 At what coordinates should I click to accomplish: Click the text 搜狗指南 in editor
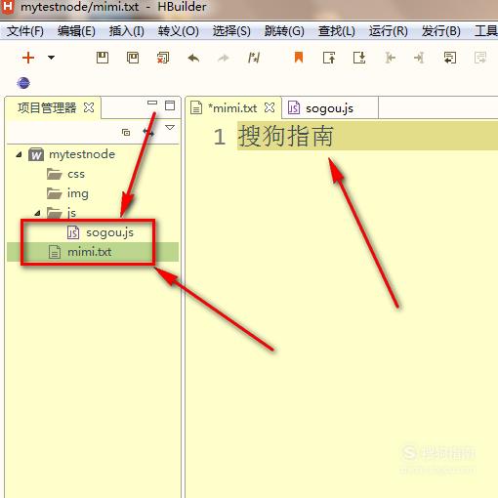click(x=286, y=136)
